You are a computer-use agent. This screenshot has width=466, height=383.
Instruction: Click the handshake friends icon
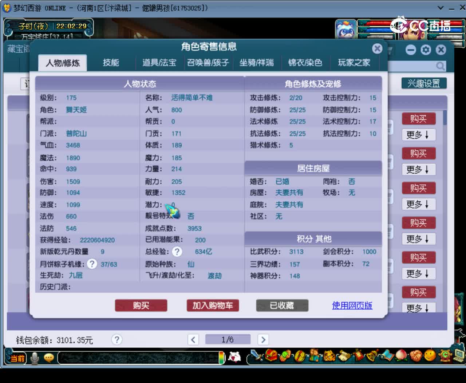[416, 356]
